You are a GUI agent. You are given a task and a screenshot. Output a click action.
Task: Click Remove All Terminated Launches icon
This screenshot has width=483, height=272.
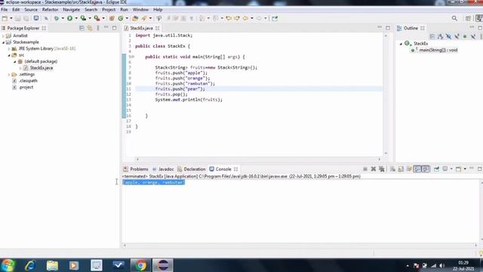pyautogui.click(x=382, y=169)
